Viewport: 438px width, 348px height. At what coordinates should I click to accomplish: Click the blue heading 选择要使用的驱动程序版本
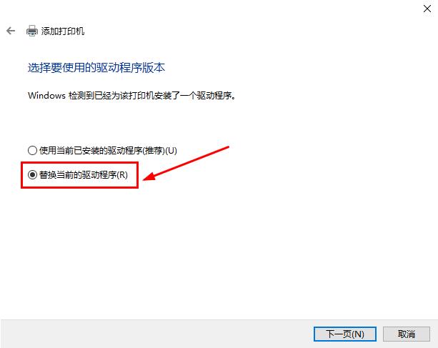click(96, 68)
